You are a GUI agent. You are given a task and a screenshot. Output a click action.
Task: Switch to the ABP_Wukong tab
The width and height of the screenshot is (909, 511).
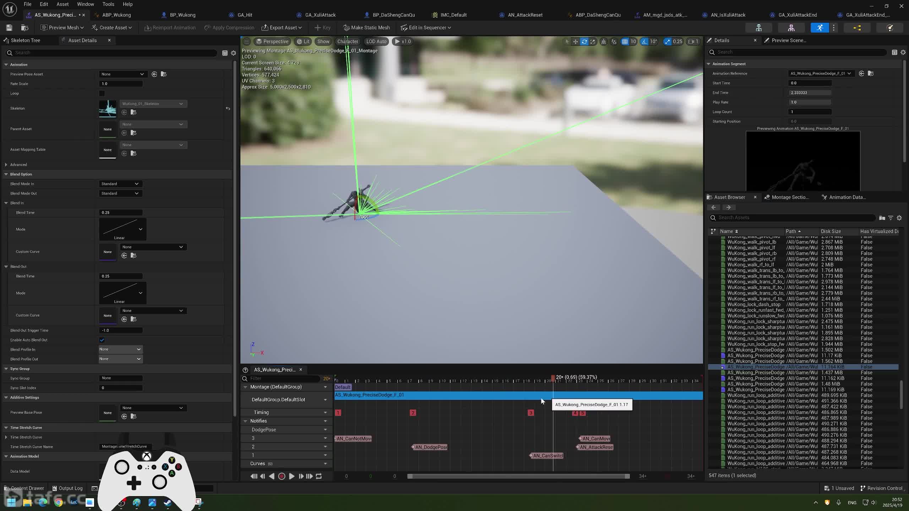coord(116,15)
